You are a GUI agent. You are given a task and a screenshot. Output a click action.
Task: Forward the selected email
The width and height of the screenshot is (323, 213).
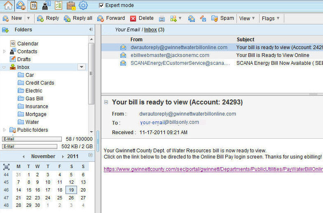pyautogui.click(x=111, y=18)
